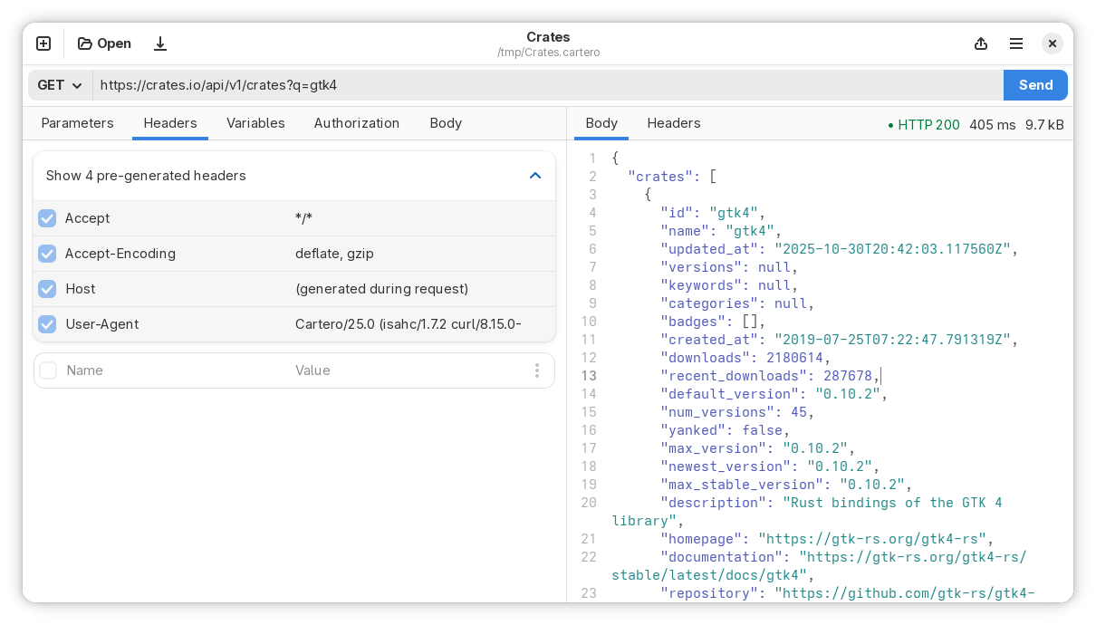Disable the Accept header checkbox

click(x=47, y=218)
